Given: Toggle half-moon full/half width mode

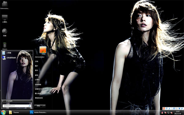Looking at the screenshot, I should coord(169,109).
